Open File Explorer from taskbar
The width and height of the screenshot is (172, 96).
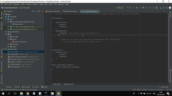[21, 94]
